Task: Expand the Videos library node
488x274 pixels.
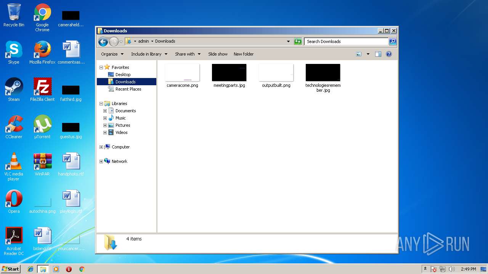Action: click(x=105, y=132)
